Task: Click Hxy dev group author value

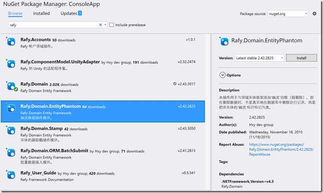Action: point(261,124)
